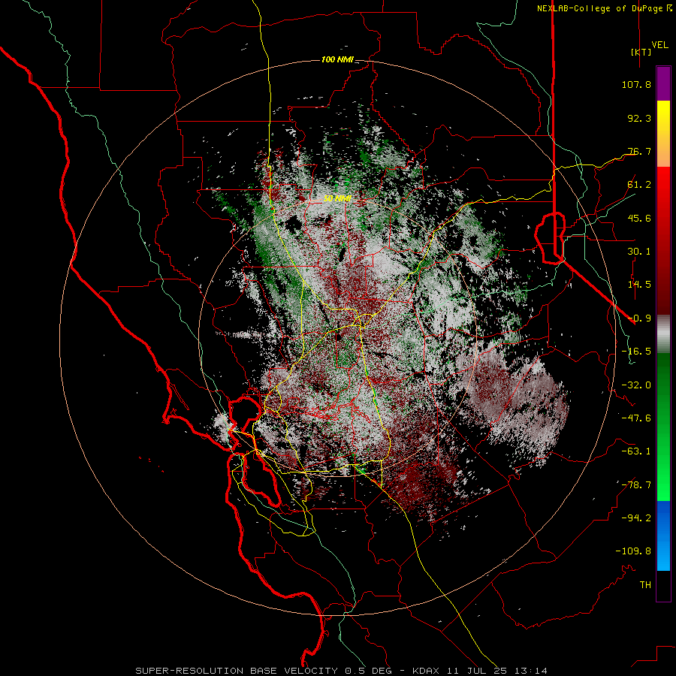This screenshot has width=676, height=676.
Task: Click the -63.1 velocity scale value
Action: click(636, 451)
